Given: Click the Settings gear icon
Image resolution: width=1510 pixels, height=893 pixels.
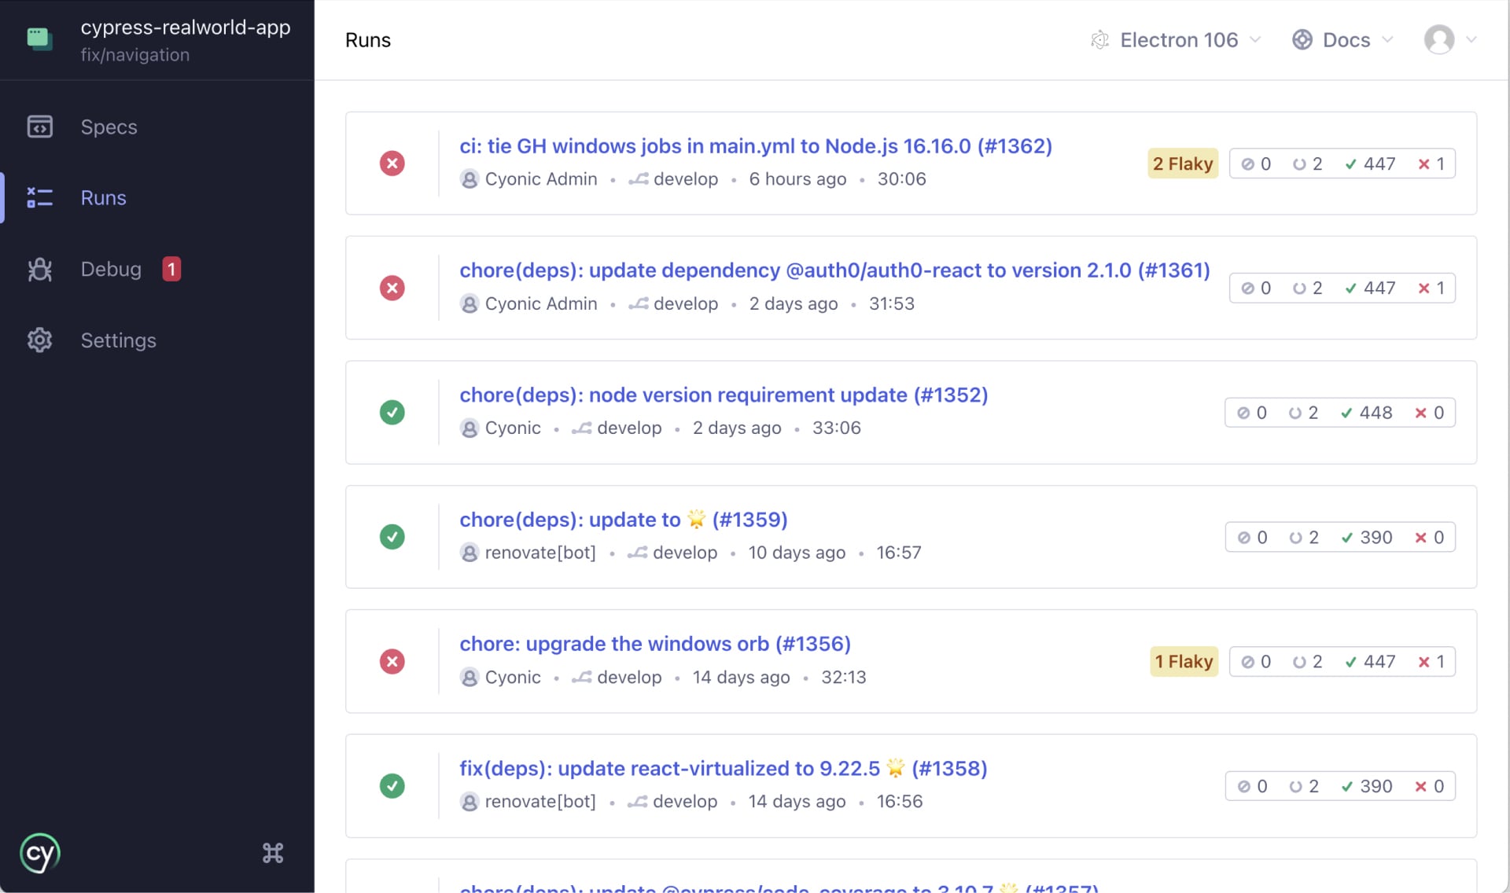Looking at the screenshot, I should (40, 340).
